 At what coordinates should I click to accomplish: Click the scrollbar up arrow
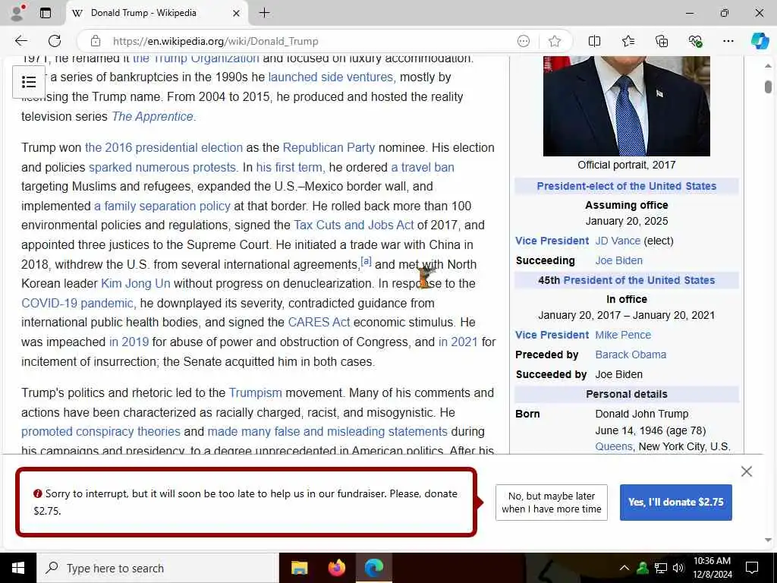tap(768, 65)
